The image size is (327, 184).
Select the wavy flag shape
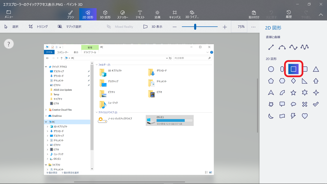pyautogui.click(x=282, y=116)
